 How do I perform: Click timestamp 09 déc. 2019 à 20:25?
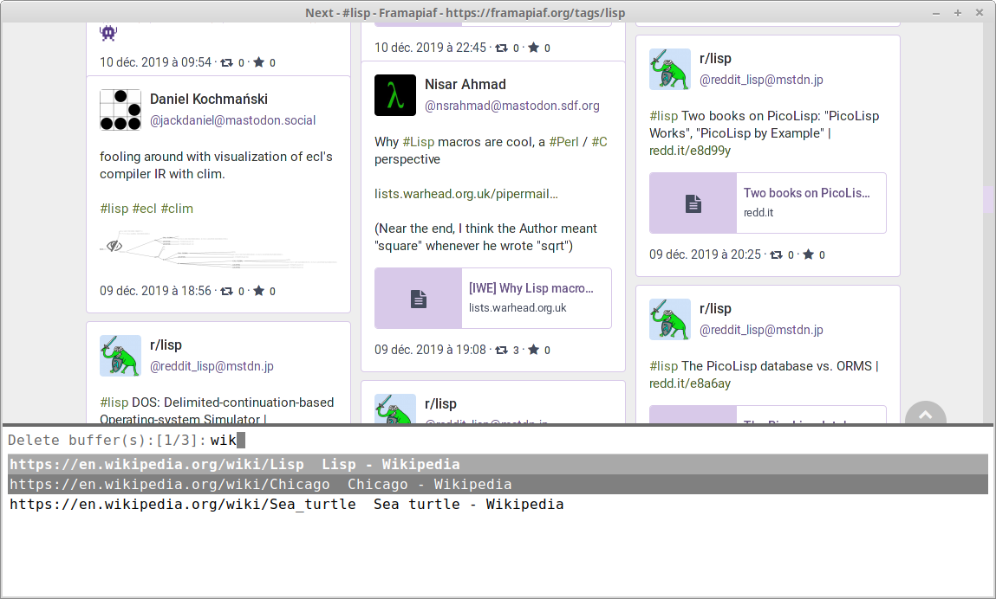705,254
